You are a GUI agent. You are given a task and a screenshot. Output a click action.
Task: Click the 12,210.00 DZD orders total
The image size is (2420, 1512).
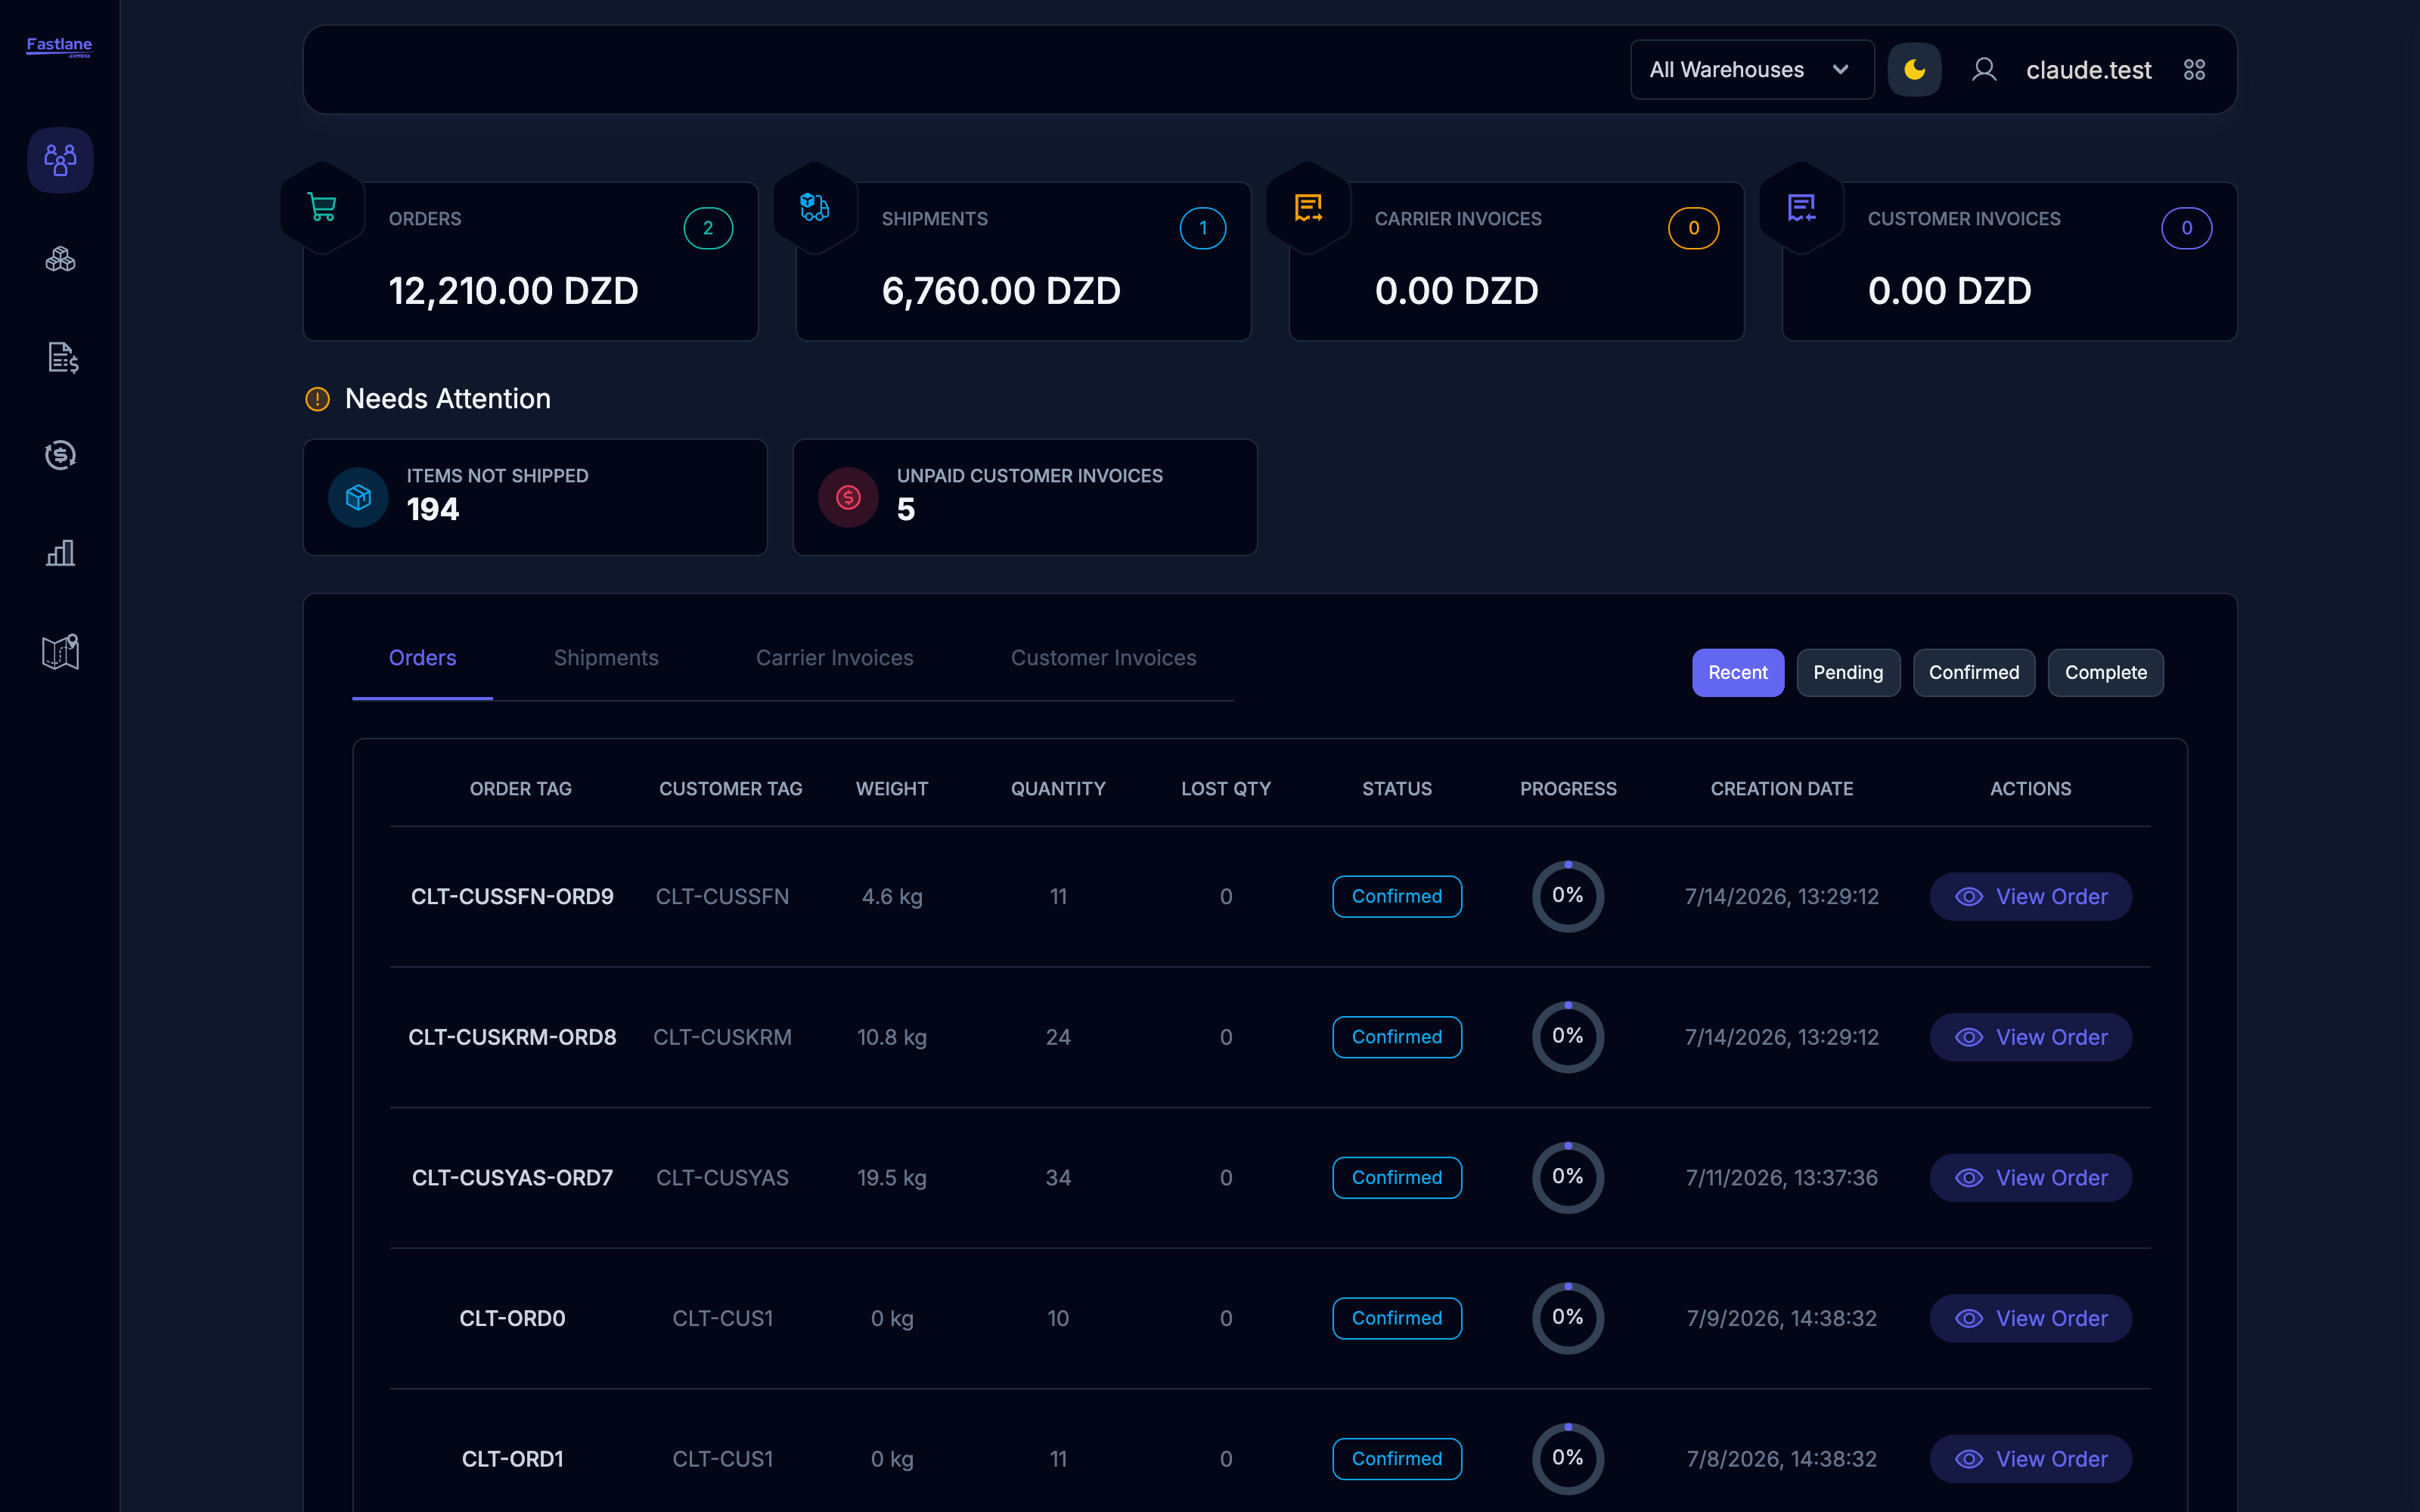click(513, 291)
